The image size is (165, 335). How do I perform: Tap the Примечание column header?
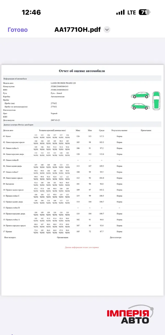pos(146,130)
